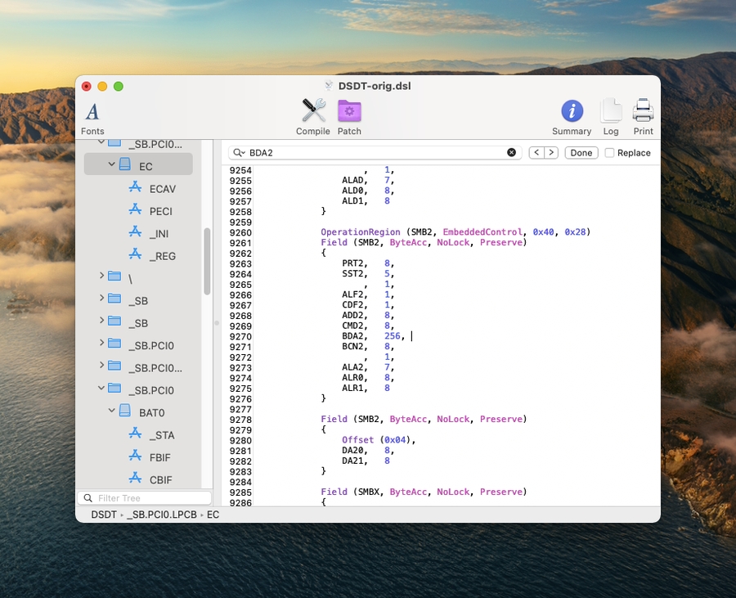Viewport: 736px width, 598px height.
Task: Click the sidebar vertical scrollbar
Action: click(x=208, y=262)
